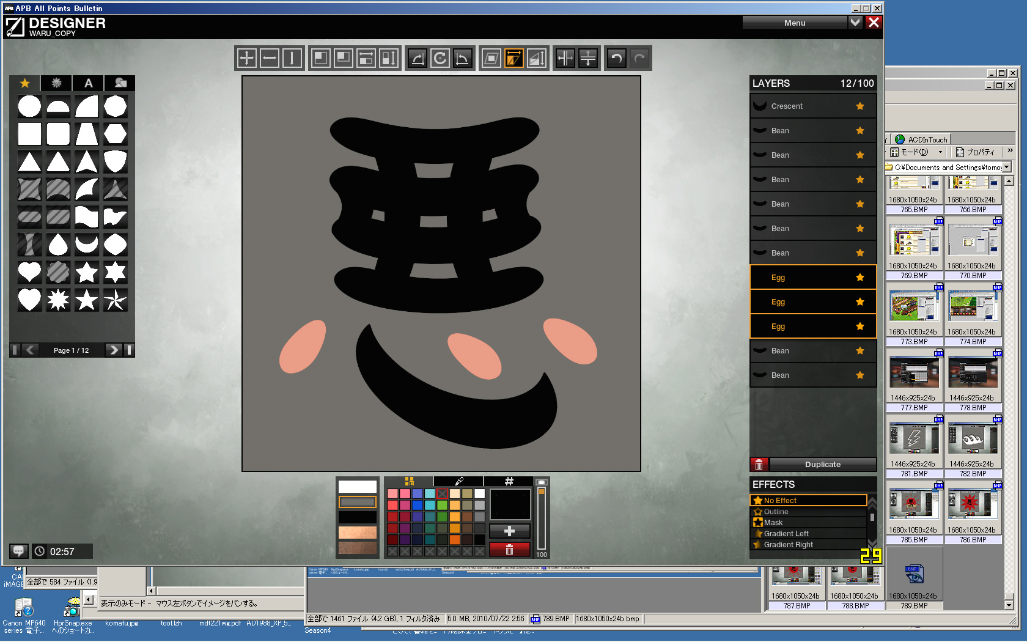Expand the Menu dropdown arrow
This screenshot has width=1027, height=642.
(x=855, y=23)
